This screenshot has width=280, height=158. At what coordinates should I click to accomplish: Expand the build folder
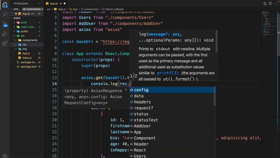click(14, 22)
